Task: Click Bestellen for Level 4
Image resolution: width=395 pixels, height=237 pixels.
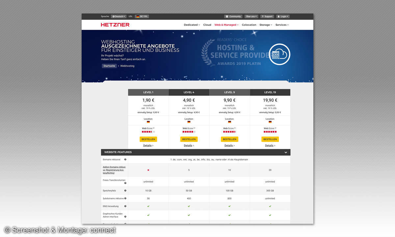Action: pyautogui.click(x=189, y=139)
